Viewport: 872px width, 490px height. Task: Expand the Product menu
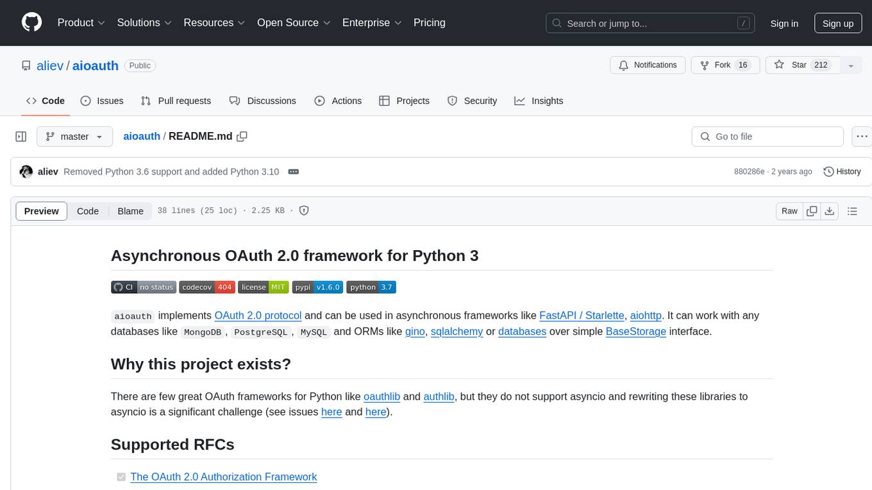pos(81,22)
